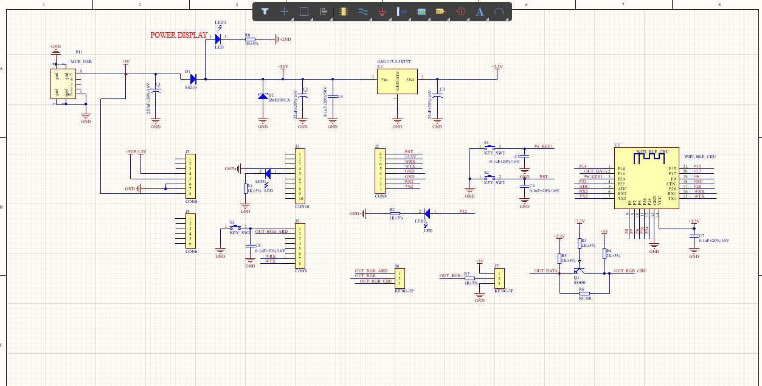Image resolution: width=762 pixels, height=386 pixels.
Task: Select the Q1 transistor designator
Action: coord(577,277)
